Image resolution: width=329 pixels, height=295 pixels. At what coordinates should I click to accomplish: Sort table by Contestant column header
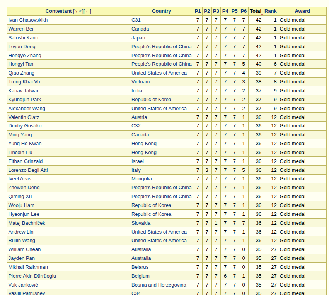coord(58,11)
